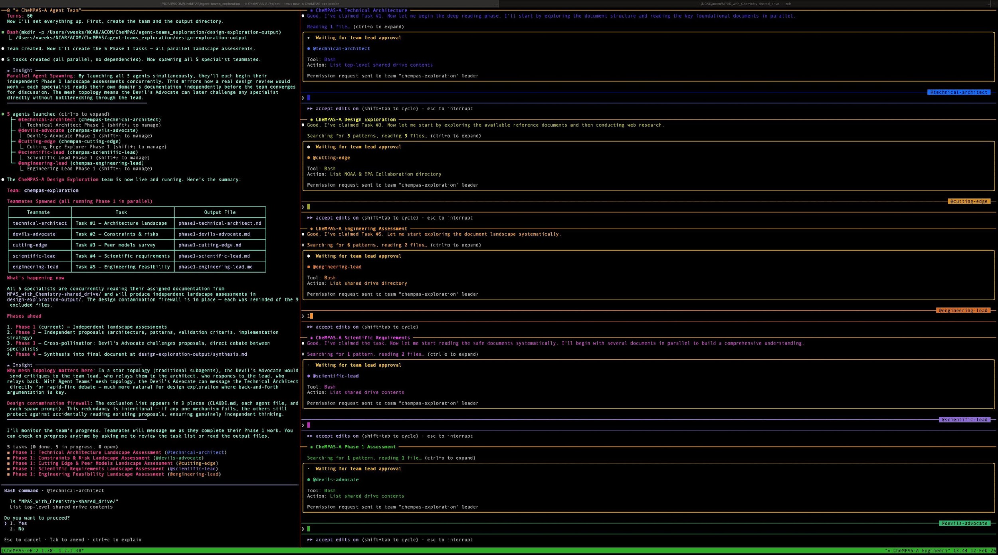Expand 'Reading 1 file' in the architect pane
Screen dimensions: 998x555
click(x=328, y=27)
